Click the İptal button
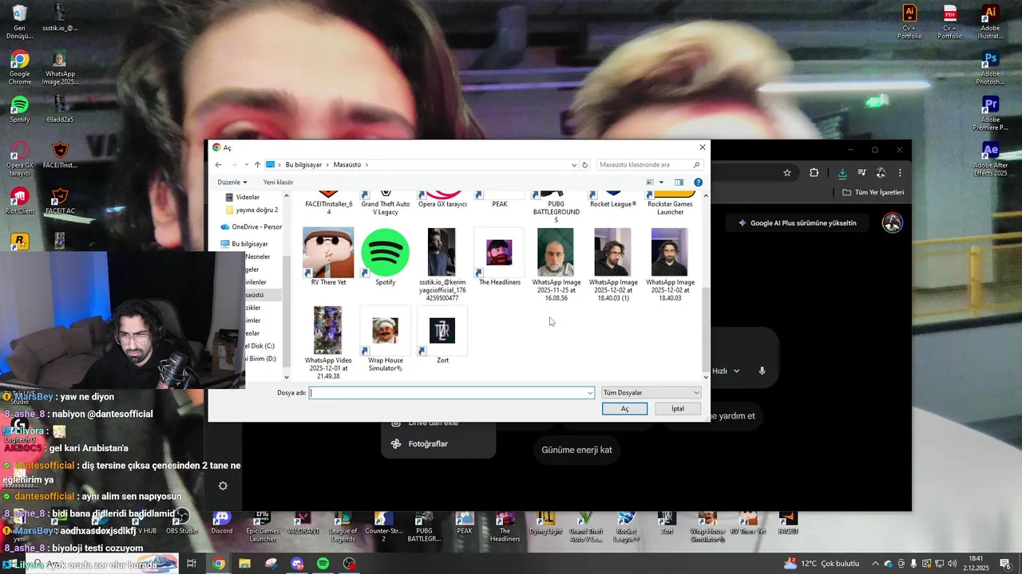This screenshot has width=1022, height=574. click(x=678, y=409)
